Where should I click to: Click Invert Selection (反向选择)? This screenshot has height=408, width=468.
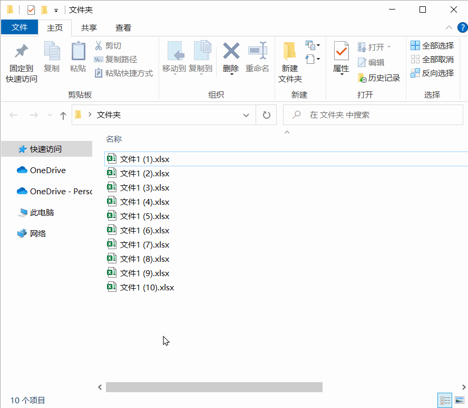point(432,73)
